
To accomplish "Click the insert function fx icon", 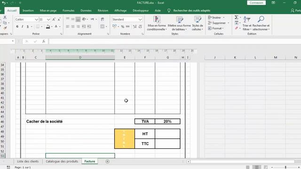I will [x=44, y=41].
